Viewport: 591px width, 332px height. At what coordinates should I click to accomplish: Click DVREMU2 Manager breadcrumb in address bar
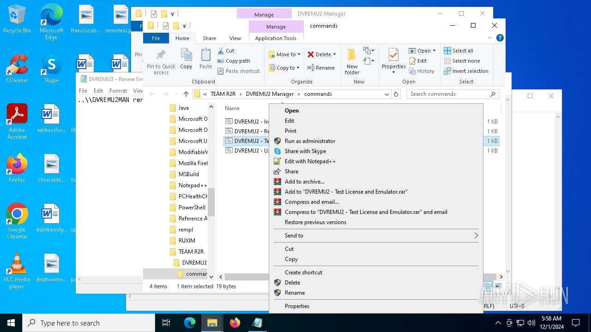(270, 94)
